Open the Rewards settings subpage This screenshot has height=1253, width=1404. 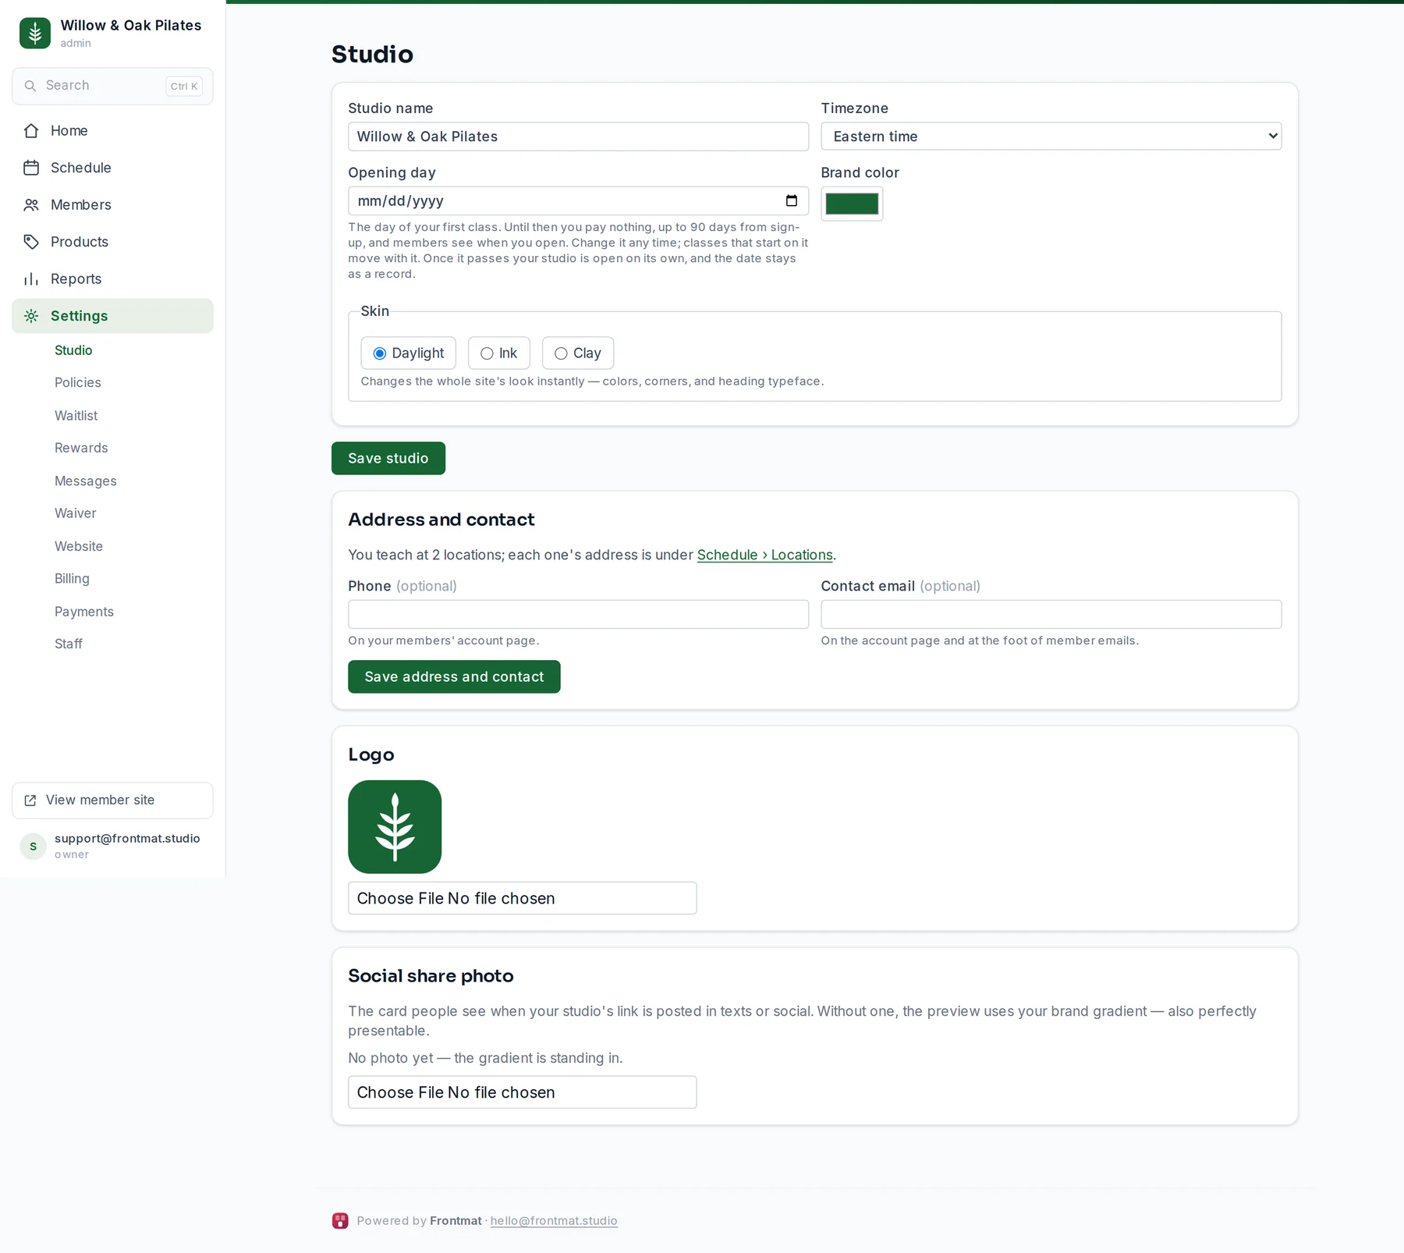tap(81, 448)
